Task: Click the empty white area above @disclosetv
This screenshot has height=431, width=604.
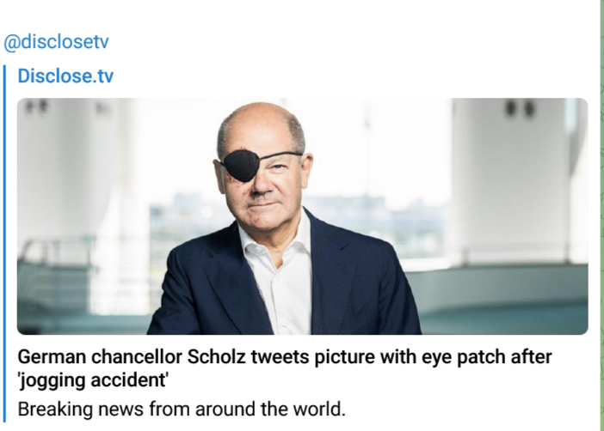Action: (258, 13)
